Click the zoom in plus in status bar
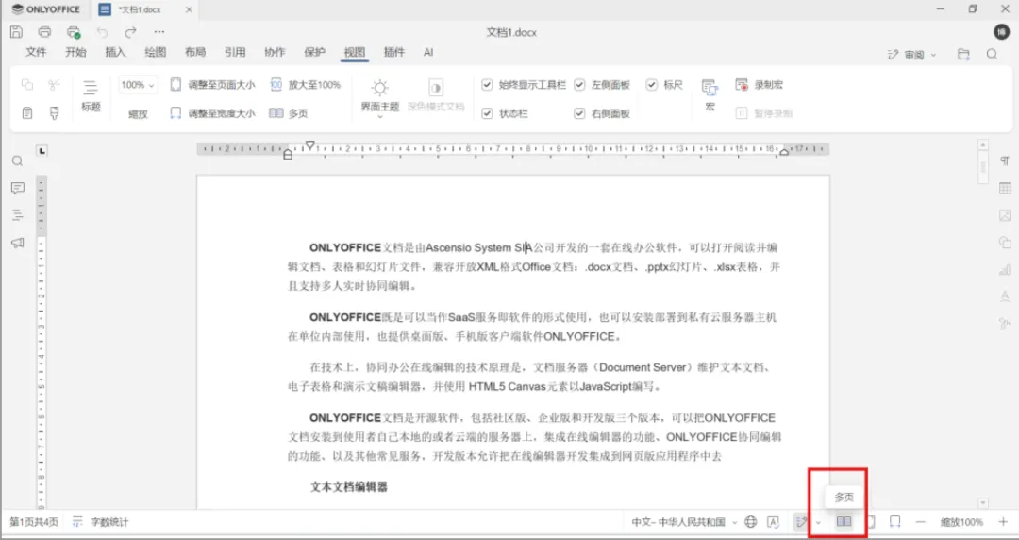Image resolution: width=1019 pixels, height=540 pixels. [x=1003, y=522]
